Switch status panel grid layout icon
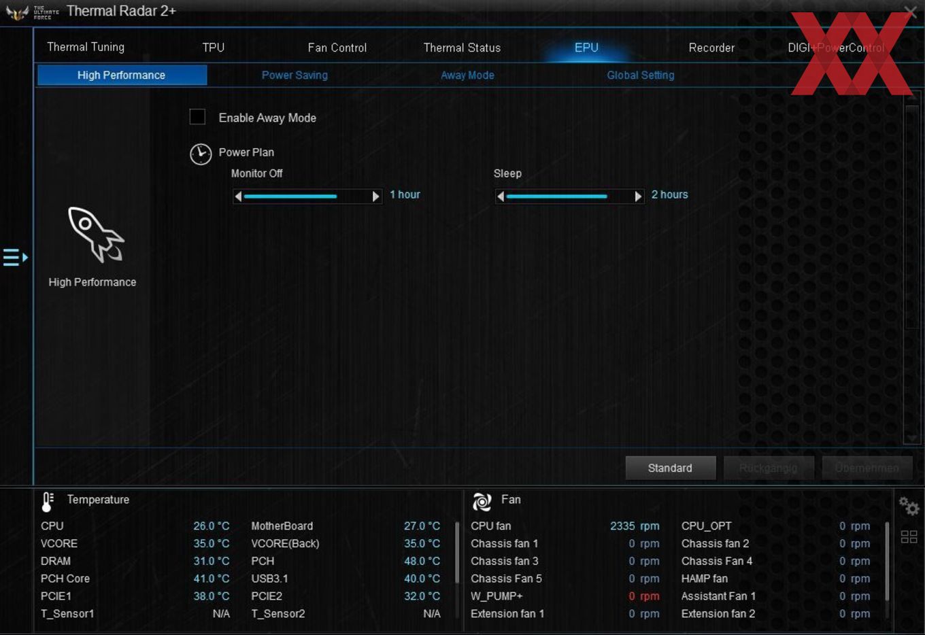 909,537
